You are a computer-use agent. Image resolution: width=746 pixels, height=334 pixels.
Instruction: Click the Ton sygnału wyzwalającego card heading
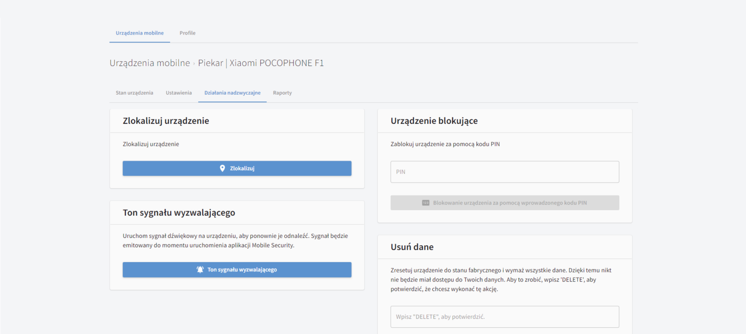click(x=179, y=213)
